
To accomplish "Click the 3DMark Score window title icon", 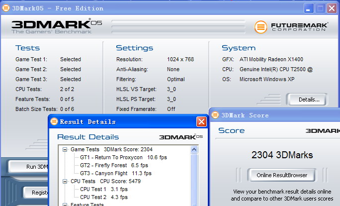I will pos(215,115).
